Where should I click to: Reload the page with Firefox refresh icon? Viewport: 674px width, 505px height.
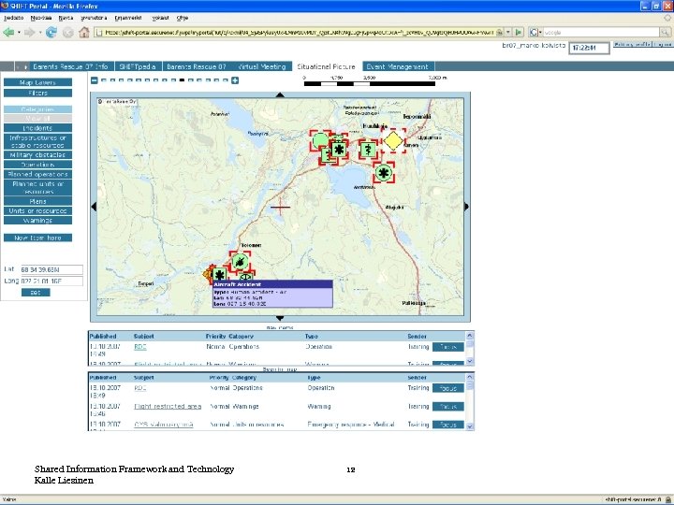click(50, 32)
